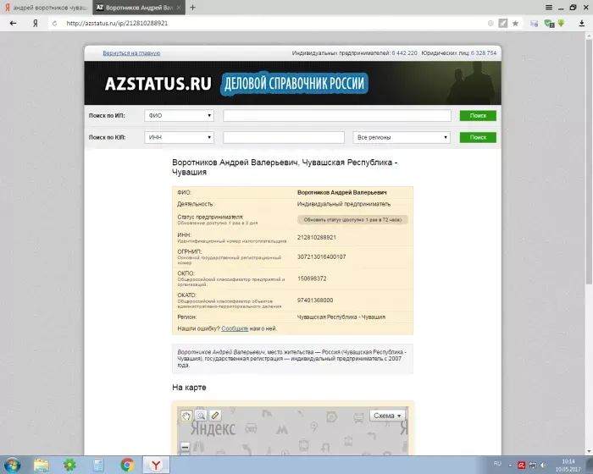The image size is (593, 474).
Task: Reload the page with the refresh icon
Action: pos(55,24)
